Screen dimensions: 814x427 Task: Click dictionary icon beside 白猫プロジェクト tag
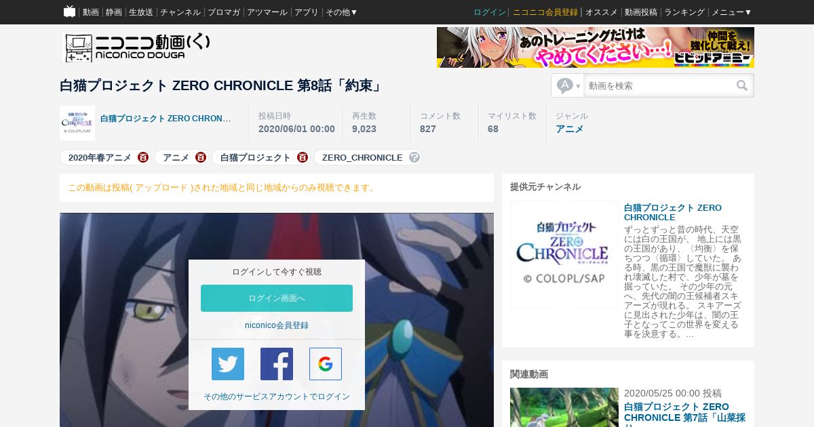(303, 157)
